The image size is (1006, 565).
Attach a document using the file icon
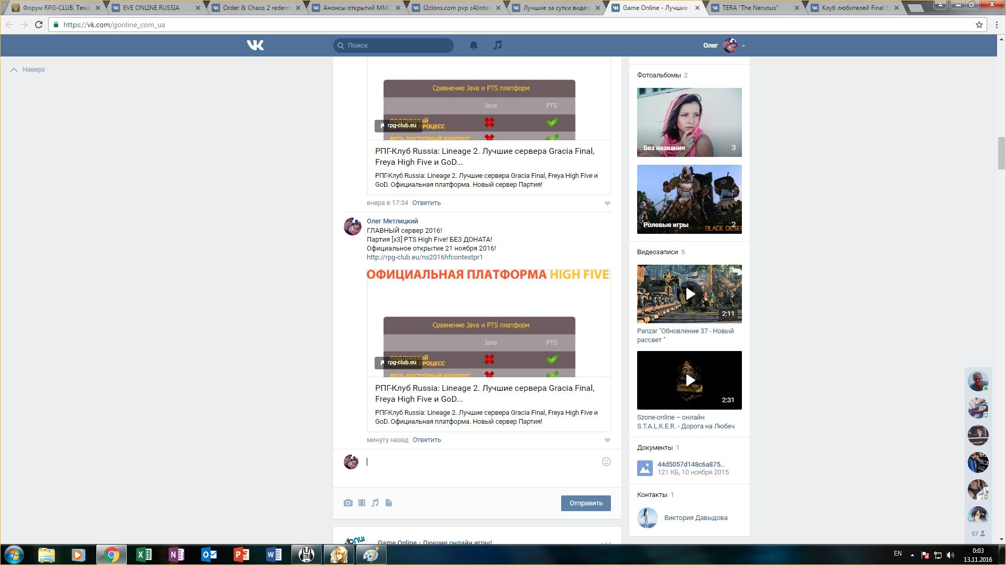tap(389, 503)
